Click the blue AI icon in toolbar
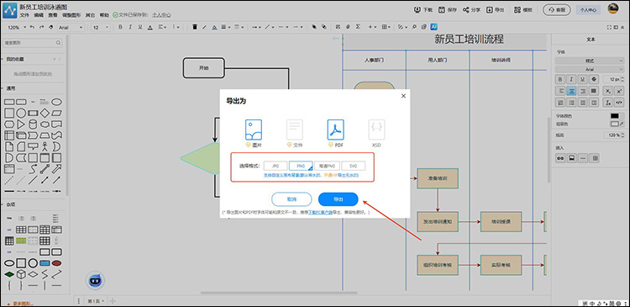 434,27
